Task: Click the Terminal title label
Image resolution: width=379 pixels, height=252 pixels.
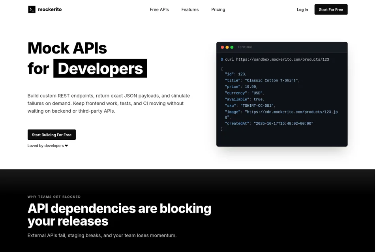Action: [x=245, y=47]
